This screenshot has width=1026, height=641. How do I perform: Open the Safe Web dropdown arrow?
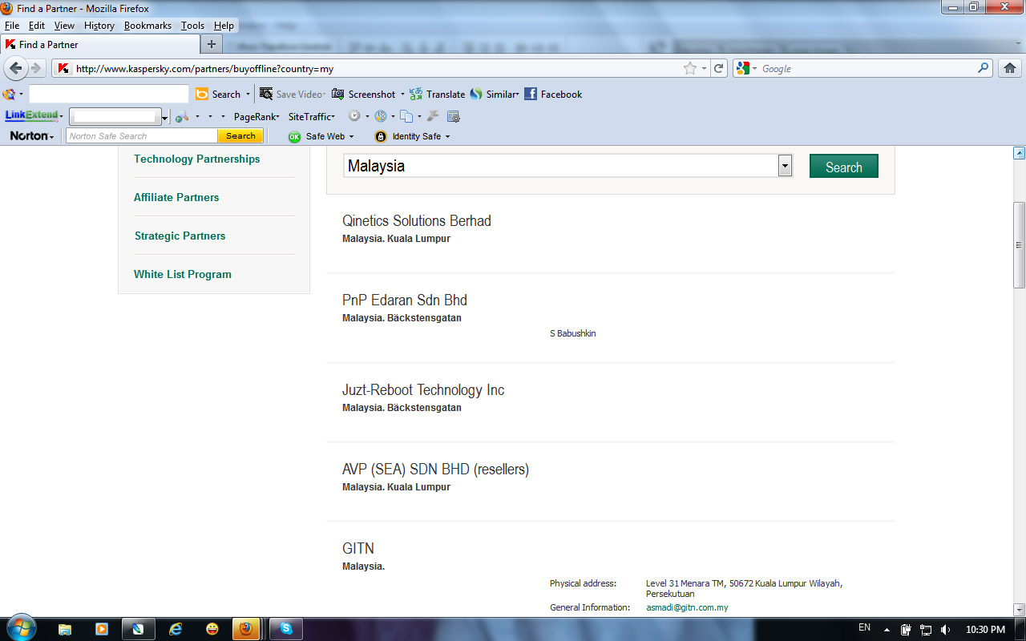click(x=351, y=136)
